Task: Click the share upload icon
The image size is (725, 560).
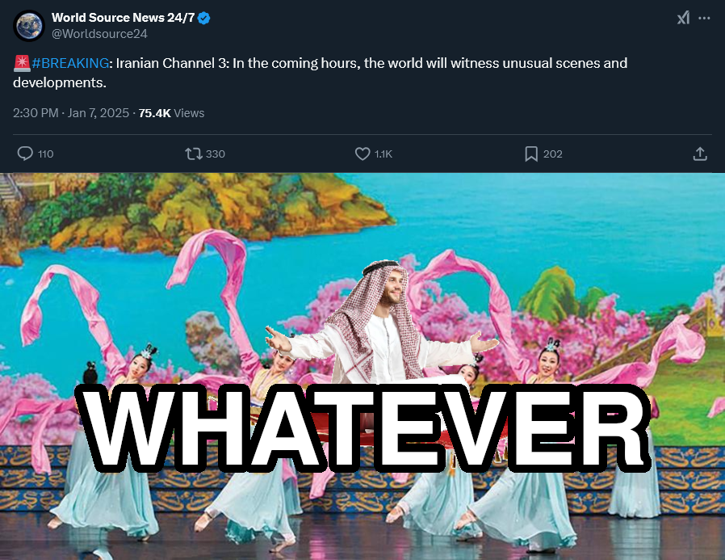Action: 700,154
